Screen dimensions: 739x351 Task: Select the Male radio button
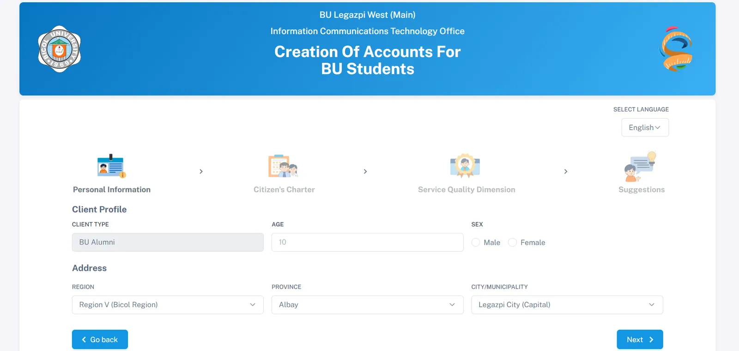pyautogui.click(x=476, y=242)
